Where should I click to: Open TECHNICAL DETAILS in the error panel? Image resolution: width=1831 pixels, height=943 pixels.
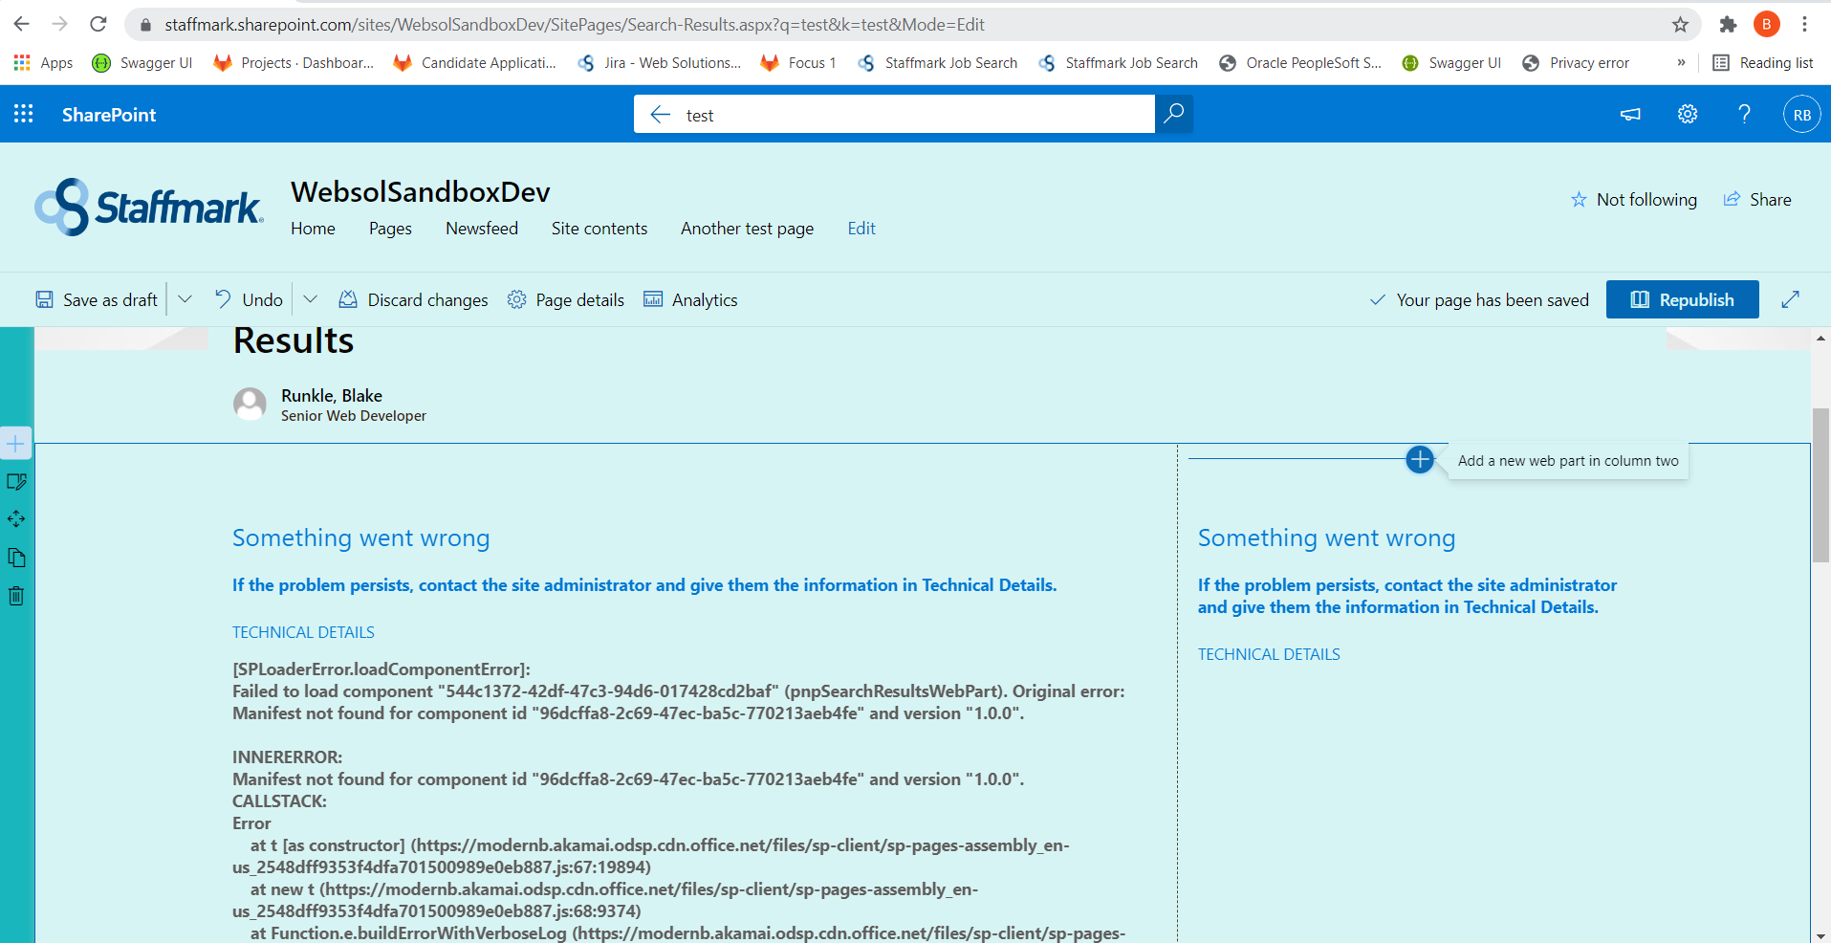pos(302,632)
